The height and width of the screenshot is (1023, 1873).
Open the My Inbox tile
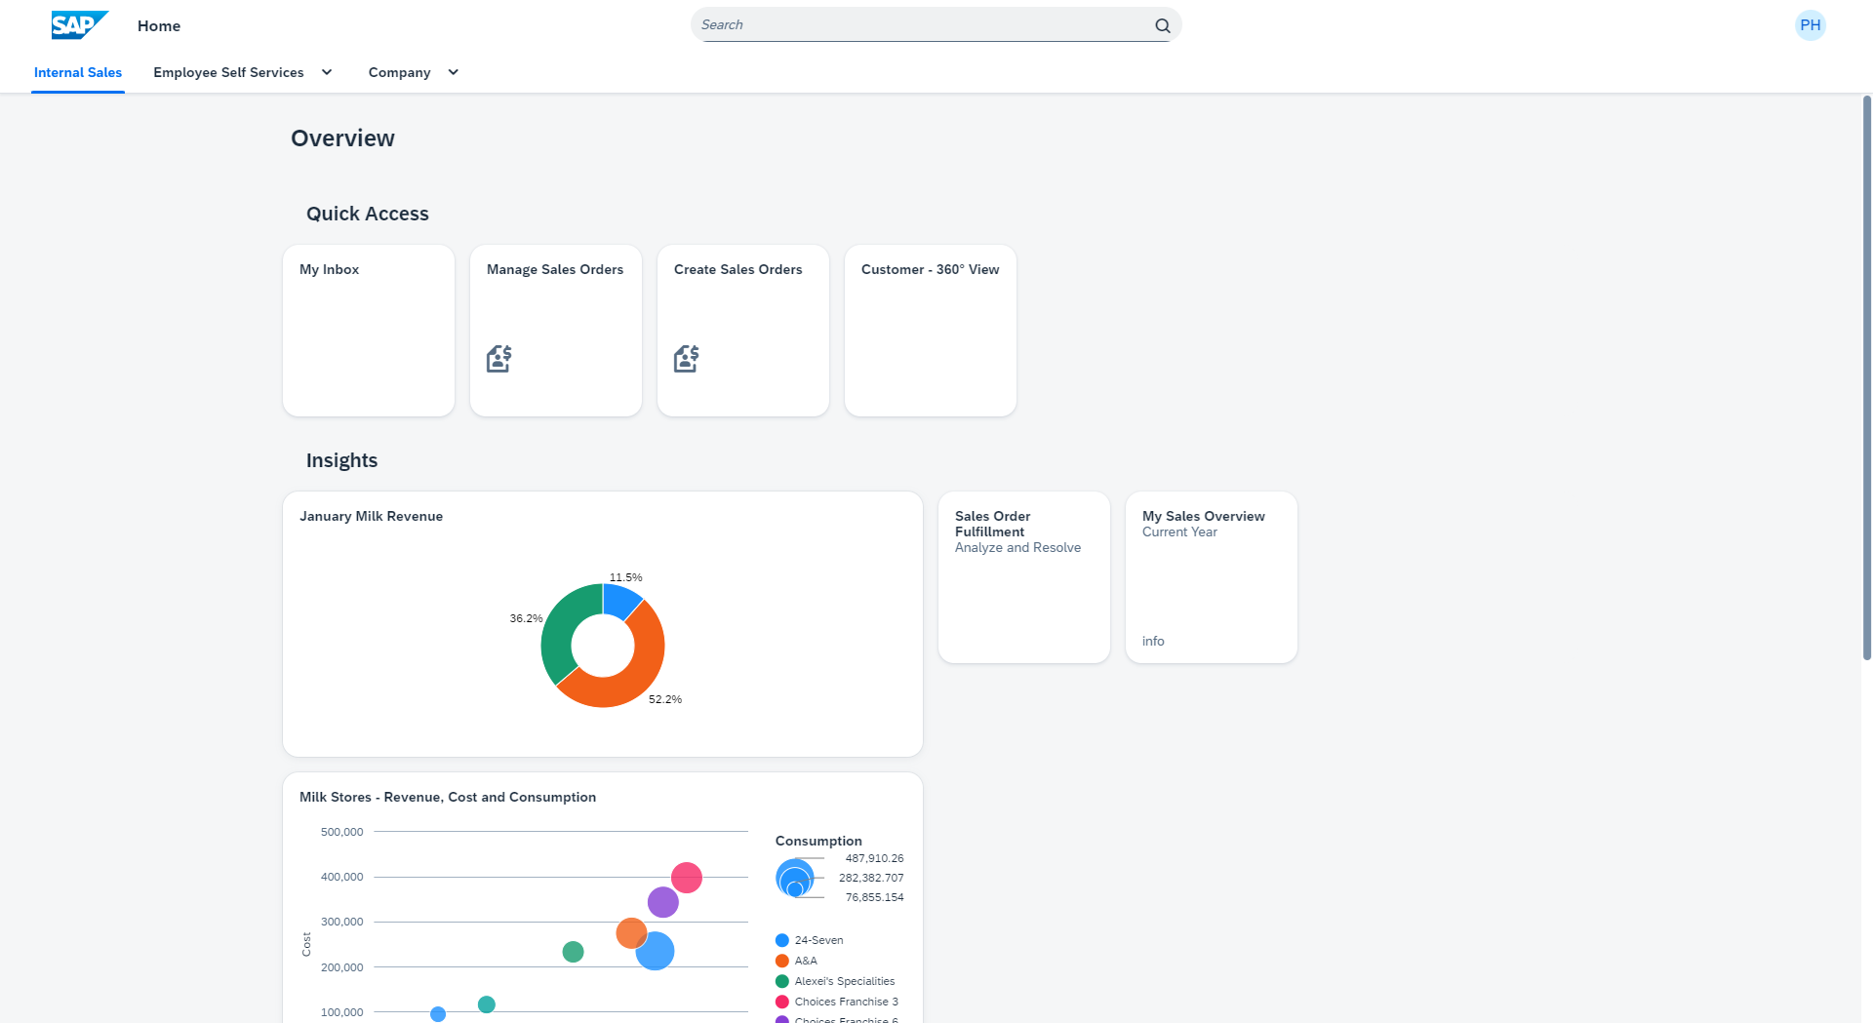(368, 331)
